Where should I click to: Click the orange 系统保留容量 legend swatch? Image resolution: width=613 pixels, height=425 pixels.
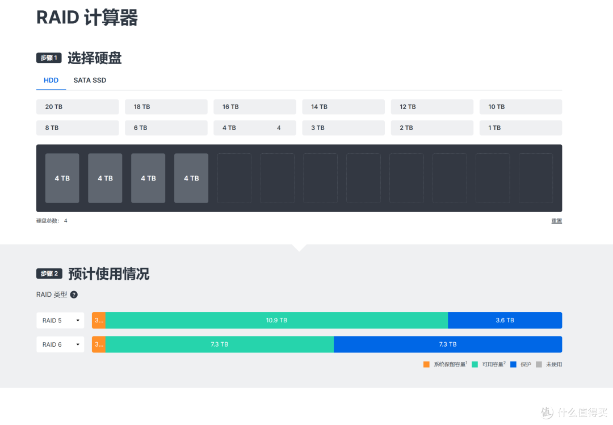pos(426,364)
